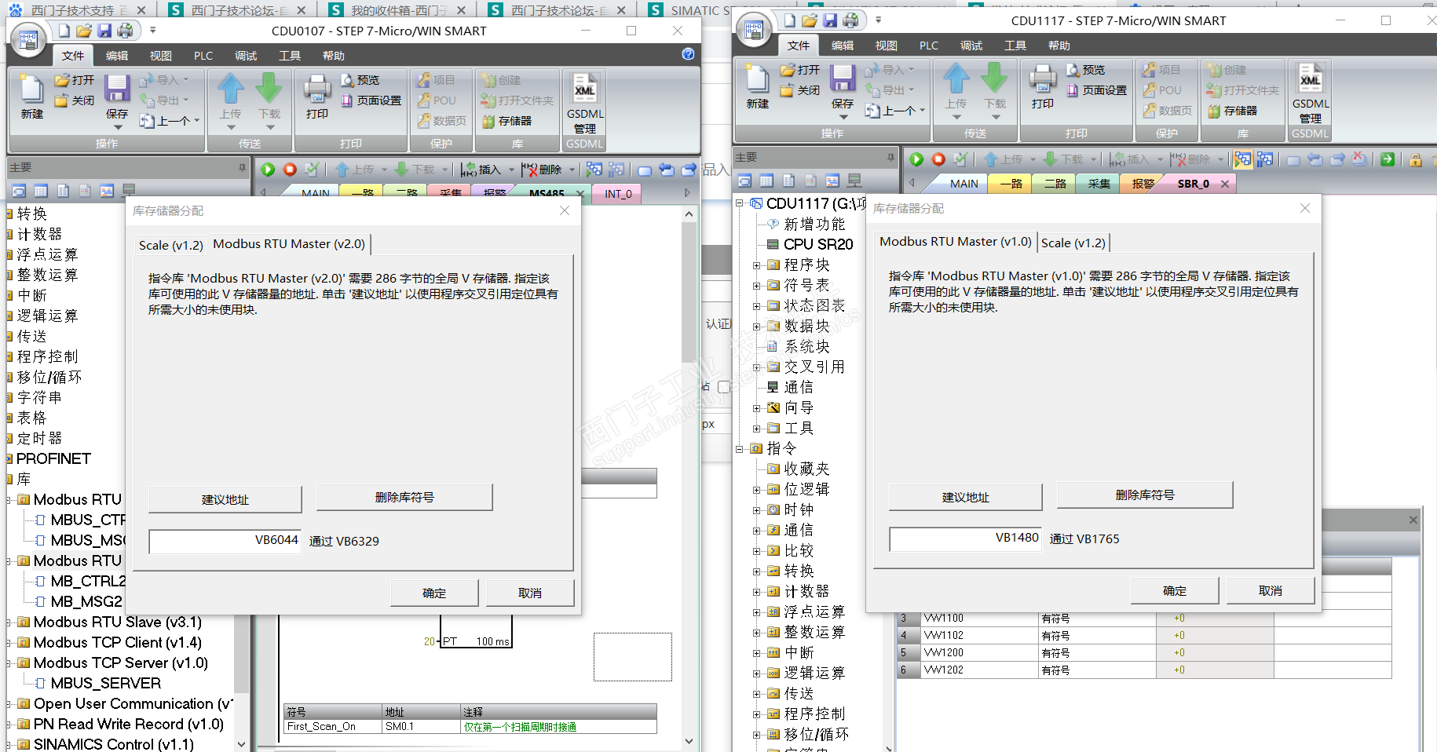This screenshot has height=752, width=1437.
Task: Open 存储器 library memory in CDU0107 ribbon
Action: [x=507, y=121]
